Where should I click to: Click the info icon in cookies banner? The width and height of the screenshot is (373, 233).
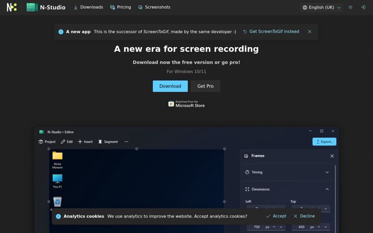(x=58, y=216)
